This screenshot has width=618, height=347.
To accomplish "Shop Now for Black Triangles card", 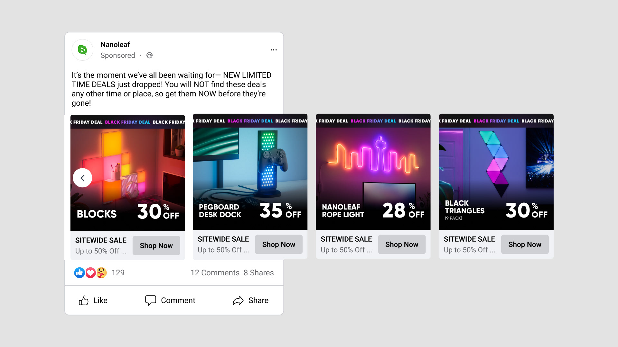I will (525, 245).
